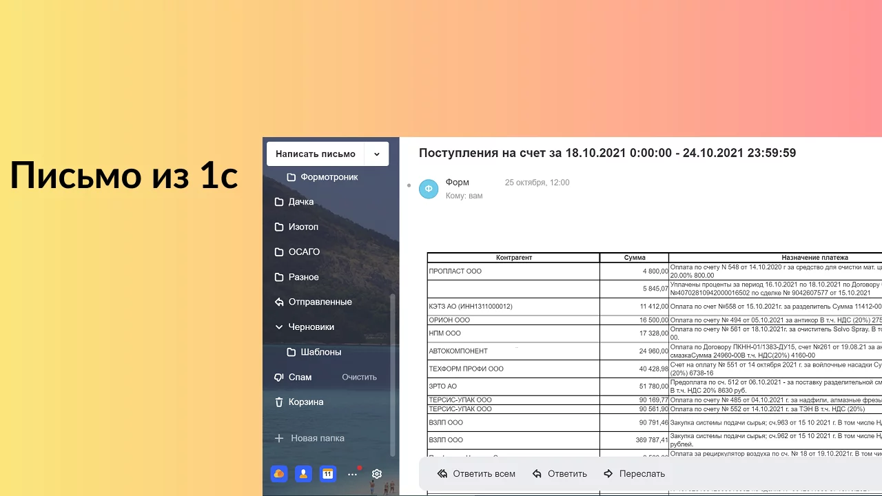
Task: Open the Calendar icon showing 11
Action: (x=328, y=474)
